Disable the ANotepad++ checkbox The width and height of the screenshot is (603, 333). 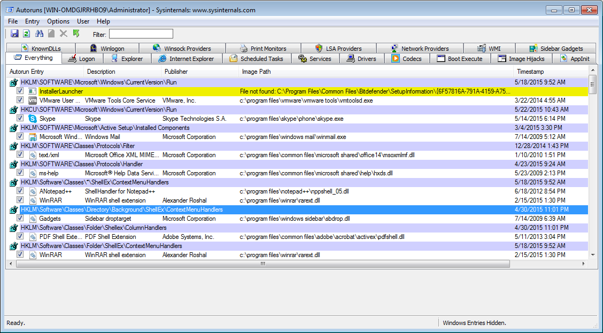point(20,191)
